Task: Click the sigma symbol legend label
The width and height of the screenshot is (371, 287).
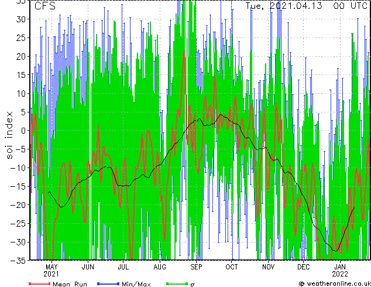Action: point(193,285)
